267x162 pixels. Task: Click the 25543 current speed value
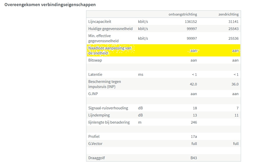pyautogui.click(x=233, y=29)
